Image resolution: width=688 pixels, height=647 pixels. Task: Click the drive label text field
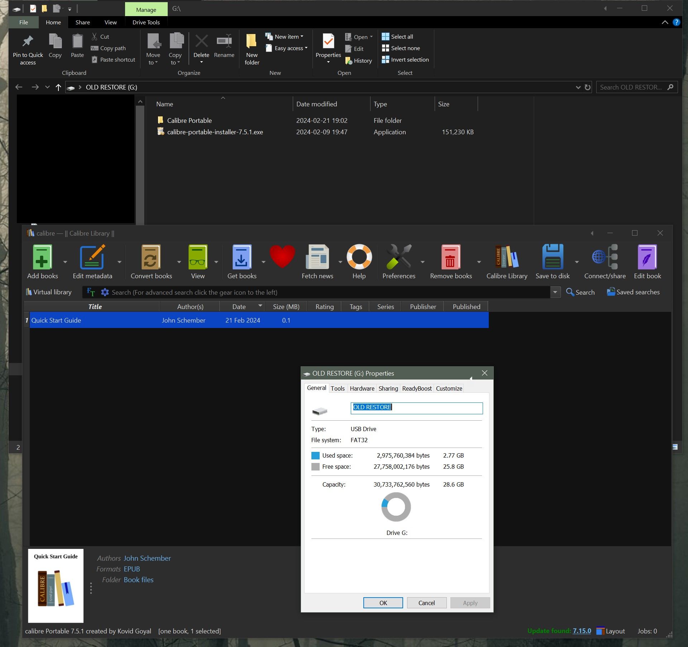416,408
